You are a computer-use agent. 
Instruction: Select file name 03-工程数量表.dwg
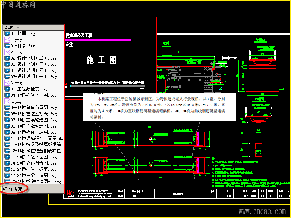29,89
